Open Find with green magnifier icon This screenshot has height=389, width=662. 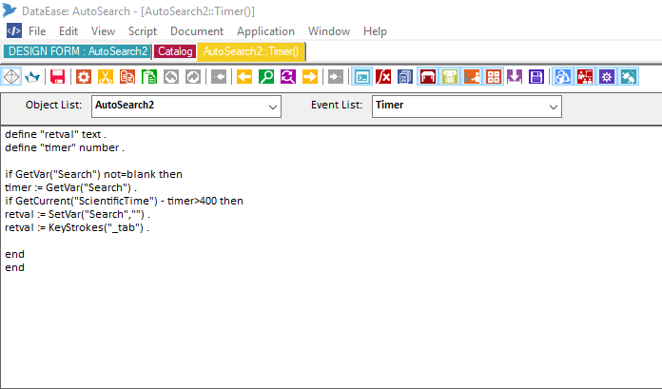click(x=266, y=77)
